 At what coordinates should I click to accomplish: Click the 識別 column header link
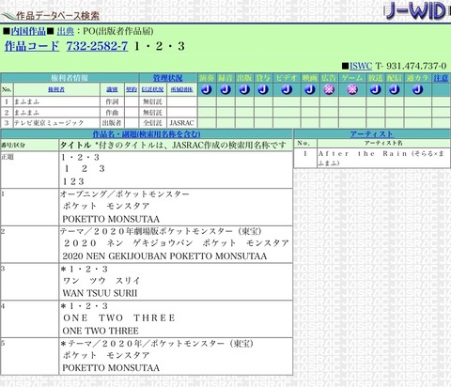click(112, 89)
